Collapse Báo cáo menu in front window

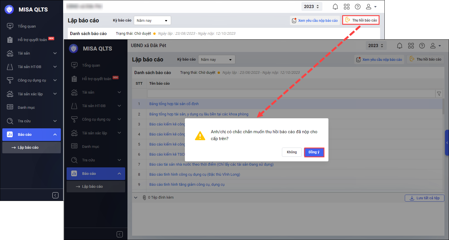point(96,173)
